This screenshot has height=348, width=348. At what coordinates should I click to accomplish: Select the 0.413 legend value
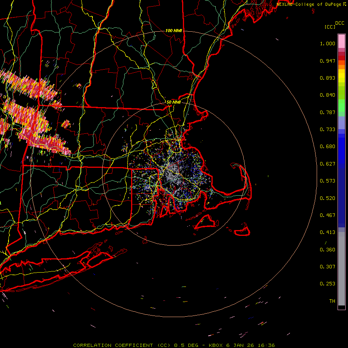point(328,232)
